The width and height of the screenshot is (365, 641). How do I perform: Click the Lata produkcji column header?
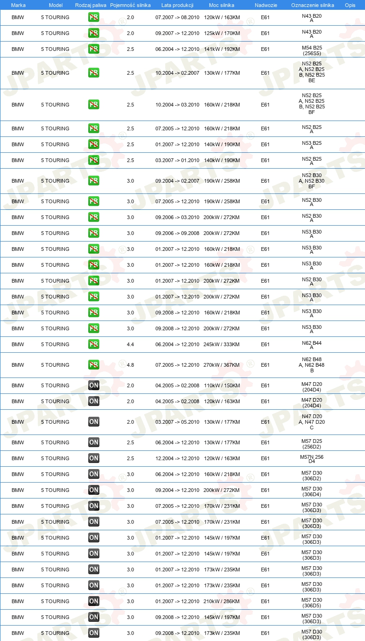pos(177,5)
